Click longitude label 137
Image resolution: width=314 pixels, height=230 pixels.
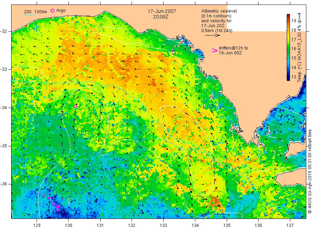[290, 225]
